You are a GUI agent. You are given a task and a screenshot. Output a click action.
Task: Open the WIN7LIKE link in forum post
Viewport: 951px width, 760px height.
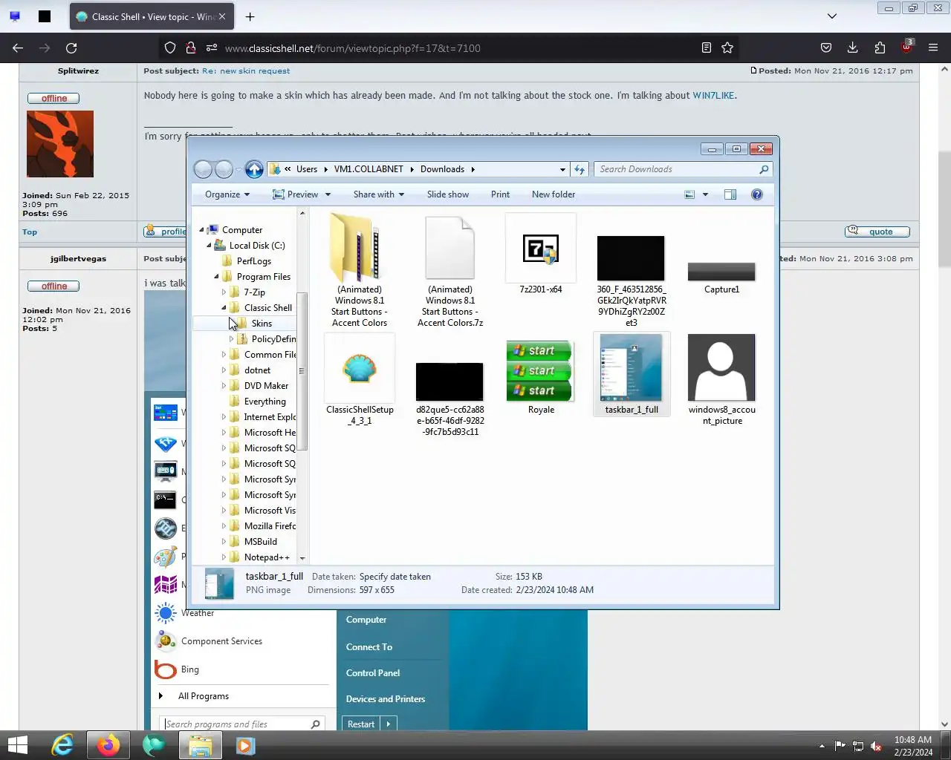[713, 96]
